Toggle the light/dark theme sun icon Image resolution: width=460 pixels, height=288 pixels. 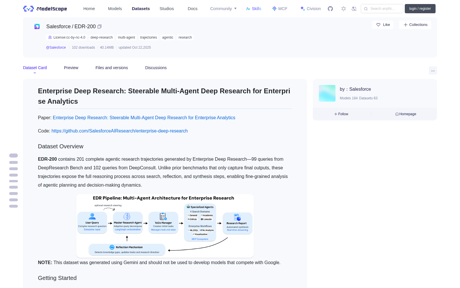(x=344, y=9)
